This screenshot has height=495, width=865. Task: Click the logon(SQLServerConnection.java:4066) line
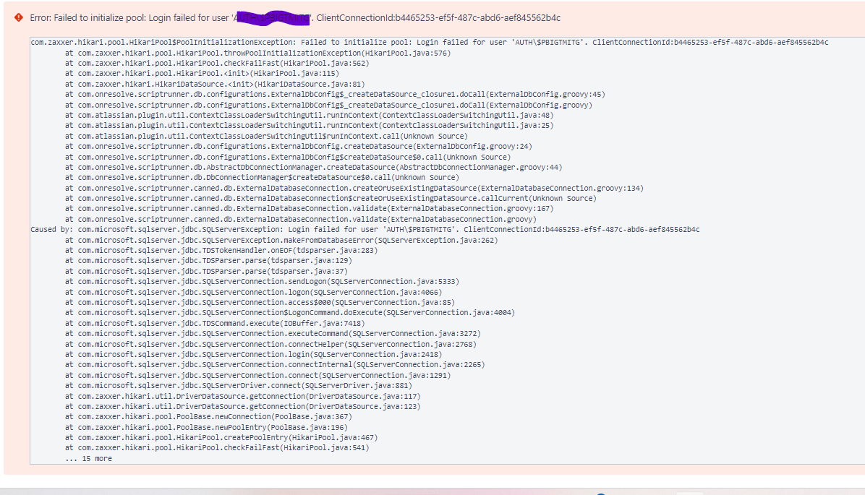point(253,292)
